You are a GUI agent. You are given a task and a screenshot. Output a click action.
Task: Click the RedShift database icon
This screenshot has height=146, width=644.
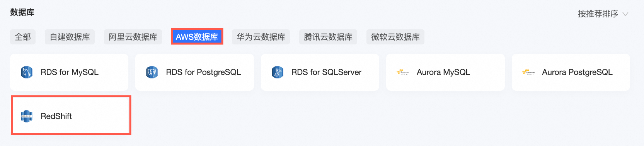pos(27,116)
